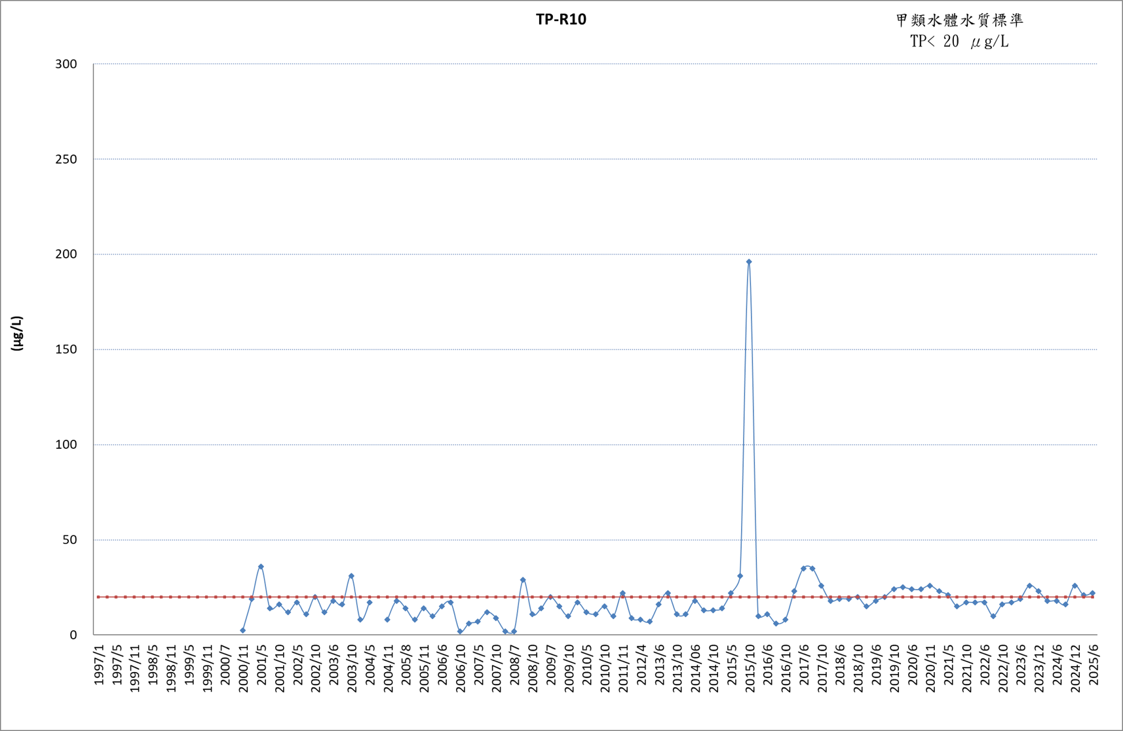Image resolution: width=1123 pixels, height=731 pixels.
Task: Select x-axis label 1997/1
Action: pyautogui.click(x=99, y=665)
